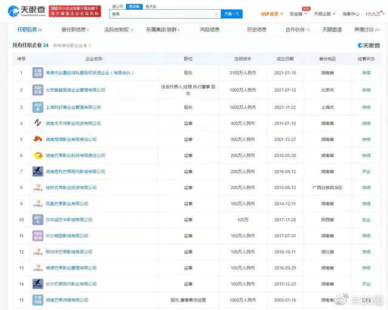Switch to the 查关系 search tab
This screenshot has width=388, height=310.
tap(151, 7)
